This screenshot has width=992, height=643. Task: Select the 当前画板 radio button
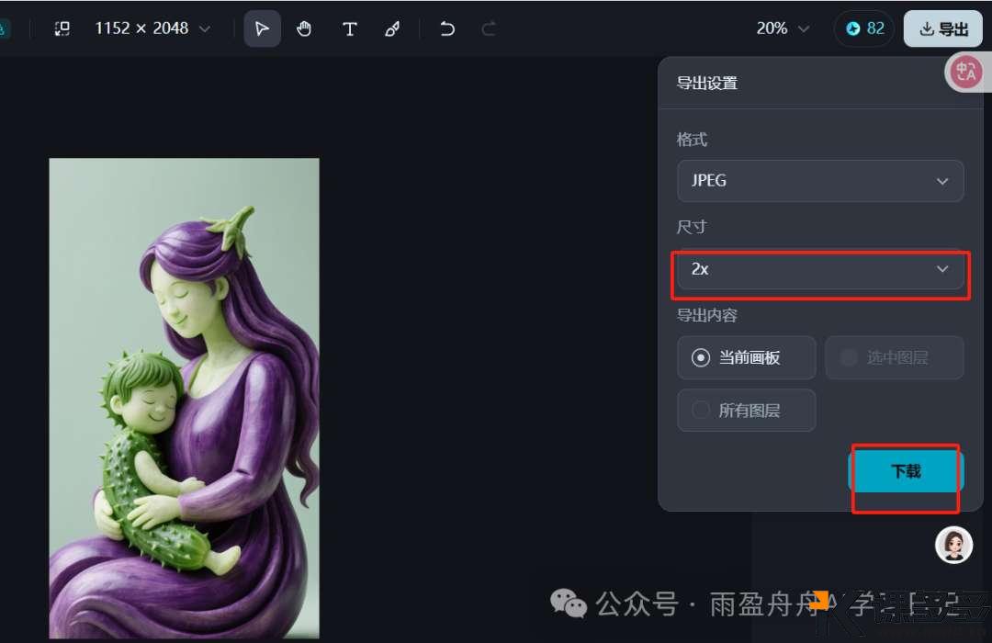click(x=746, y=357)
